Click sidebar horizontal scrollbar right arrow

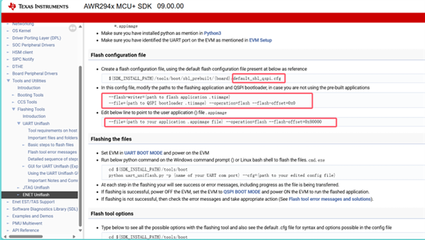[74, 237]
